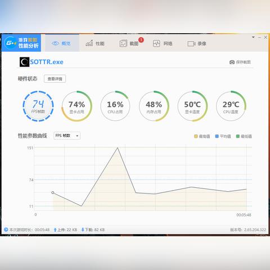Click the 151 peak point on FPS curve
Screen dimensions: 270x270
(x=118, y=148)
